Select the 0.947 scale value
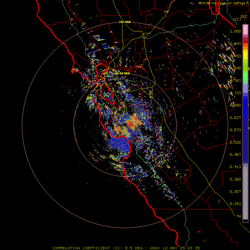 [235, 44]
